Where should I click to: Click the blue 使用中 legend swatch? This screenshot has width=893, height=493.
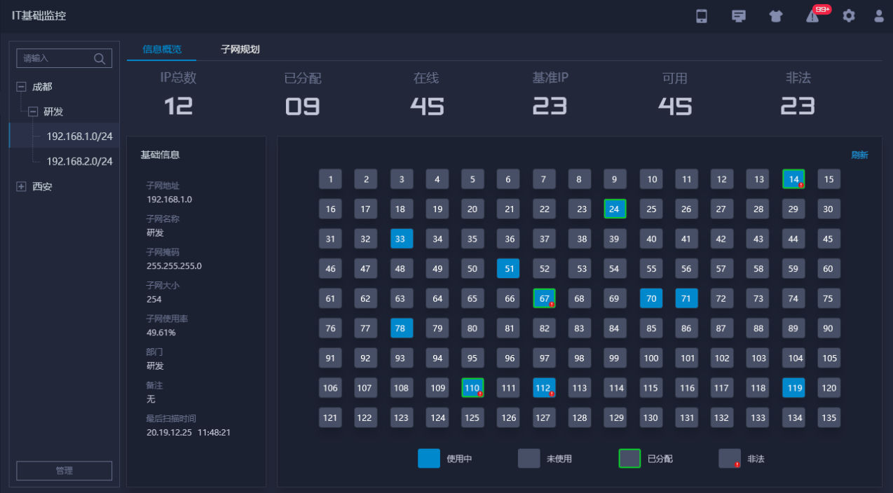click(429, 459)
